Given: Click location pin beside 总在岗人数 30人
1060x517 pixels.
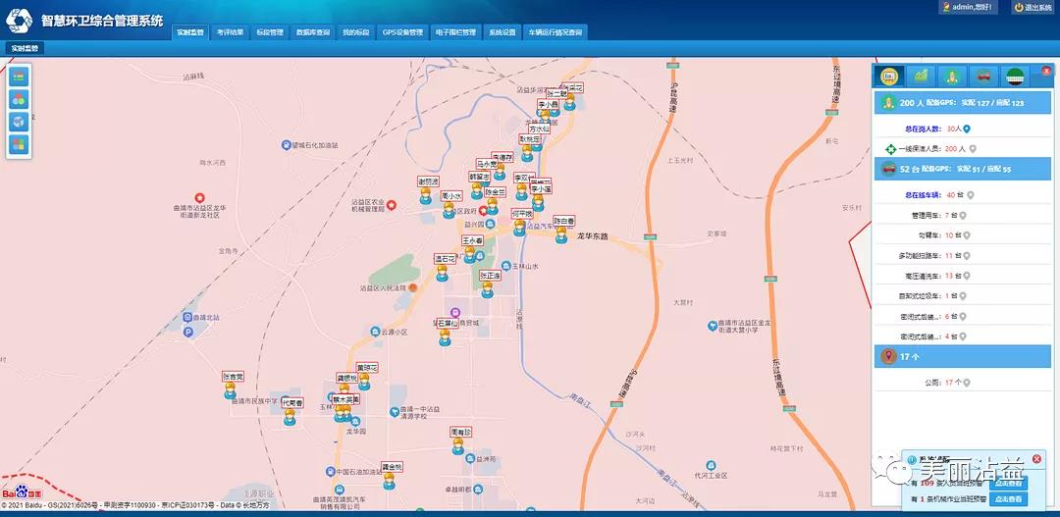Looking at the screenshot, I should point(967,129).
